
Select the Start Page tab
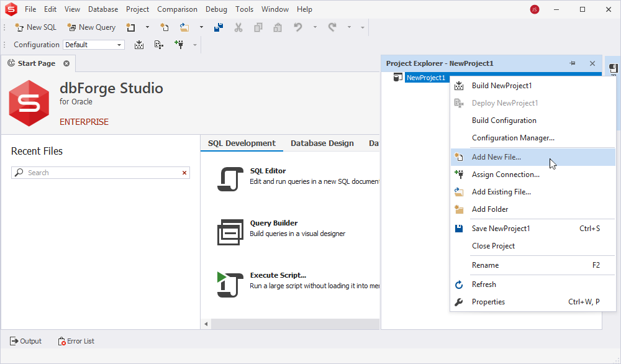37,63
